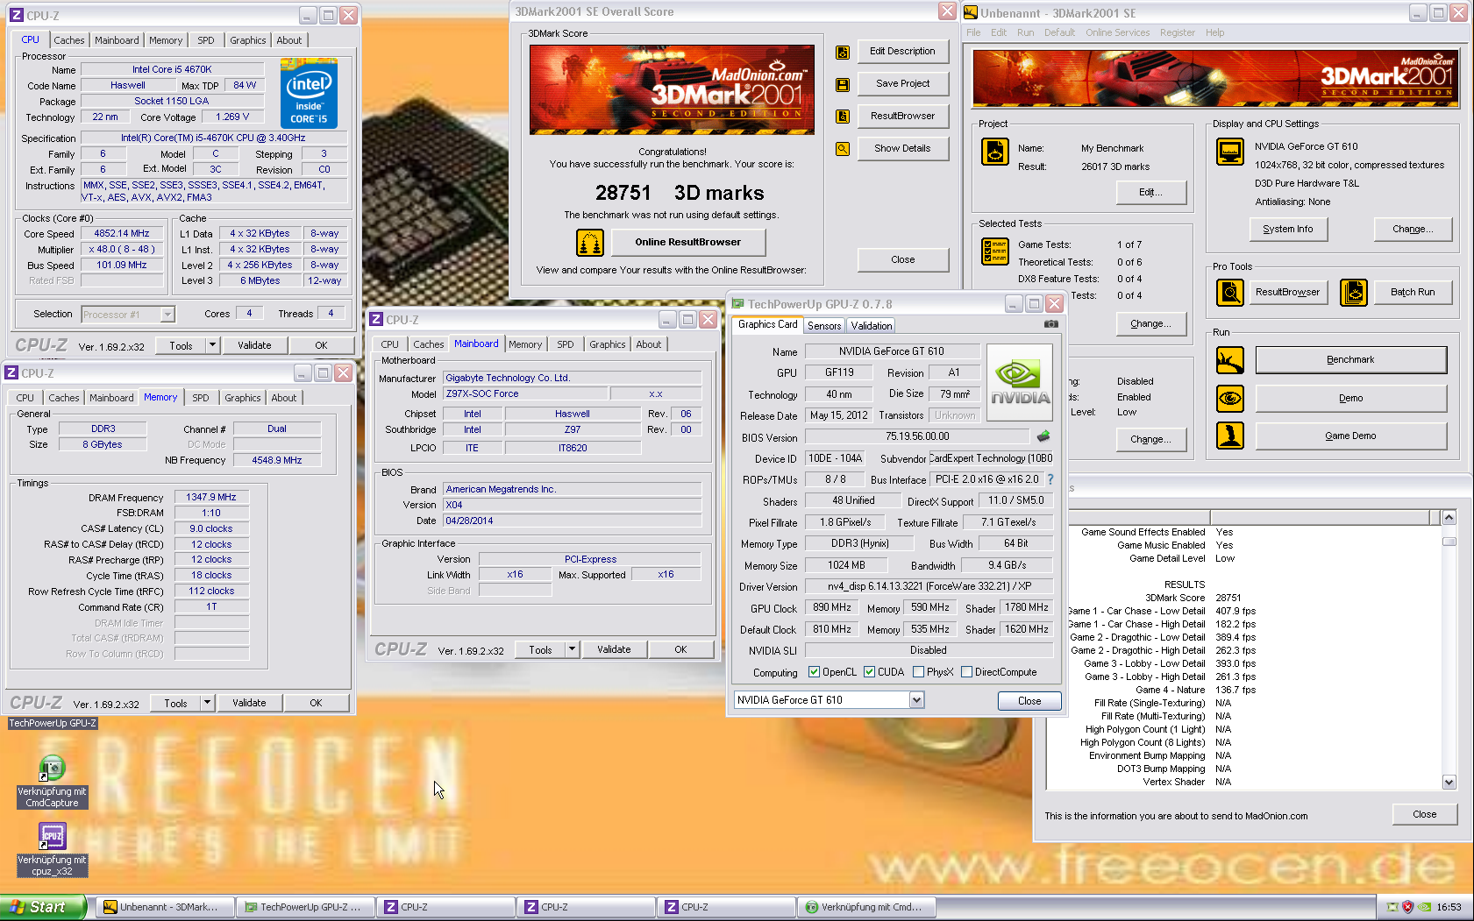Viewport: 1474px width, 921px height.
Task: Open the Processor #1 selection dropdown
Action: pos(167,315)
